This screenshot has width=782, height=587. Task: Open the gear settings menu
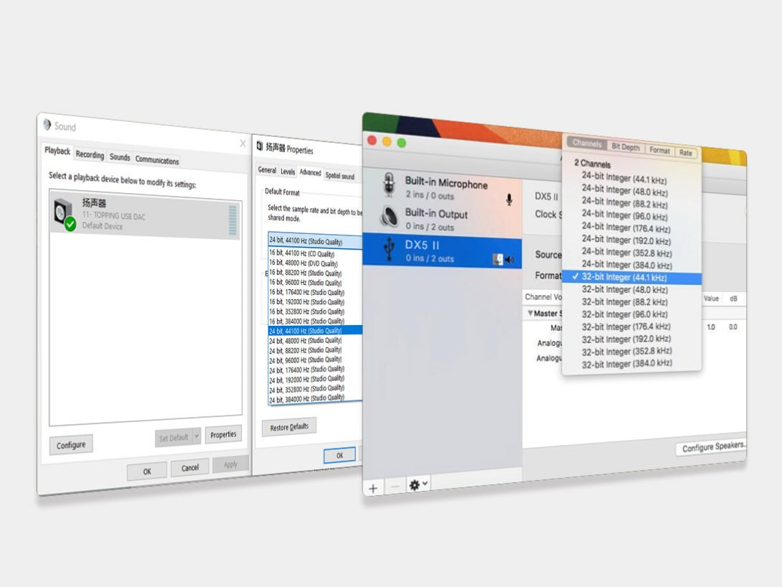(418, 485)
